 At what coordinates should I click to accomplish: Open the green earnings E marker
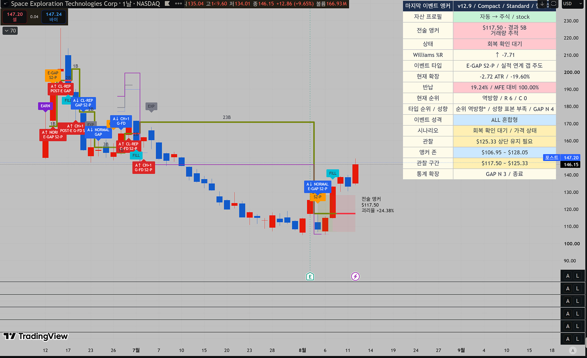tap(310, 277)
